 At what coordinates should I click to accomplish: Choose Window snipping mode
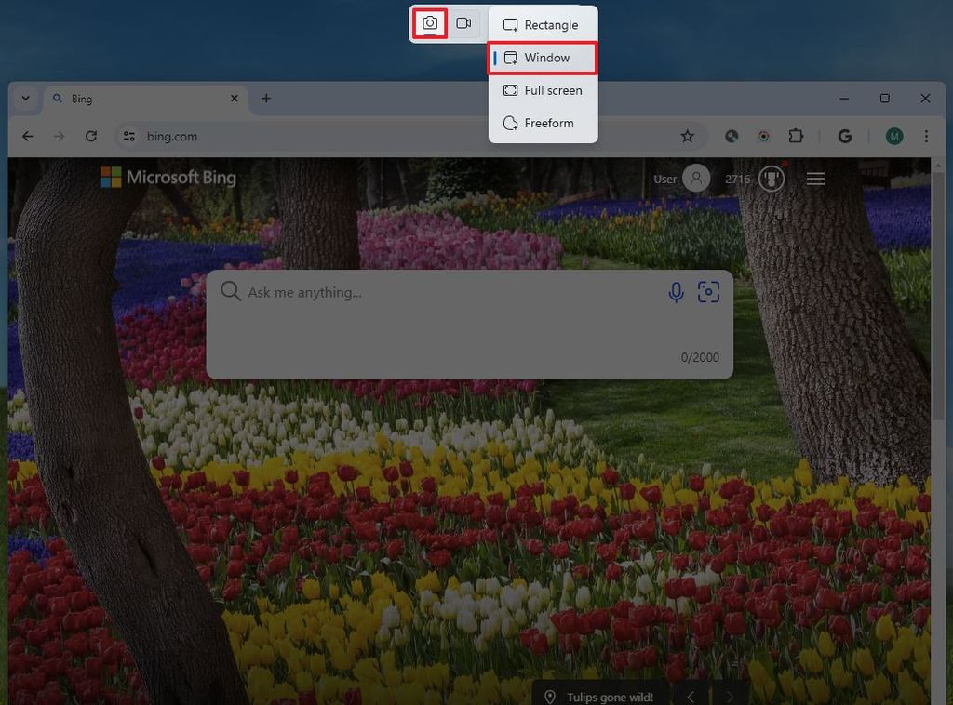(x=543, y=58)
